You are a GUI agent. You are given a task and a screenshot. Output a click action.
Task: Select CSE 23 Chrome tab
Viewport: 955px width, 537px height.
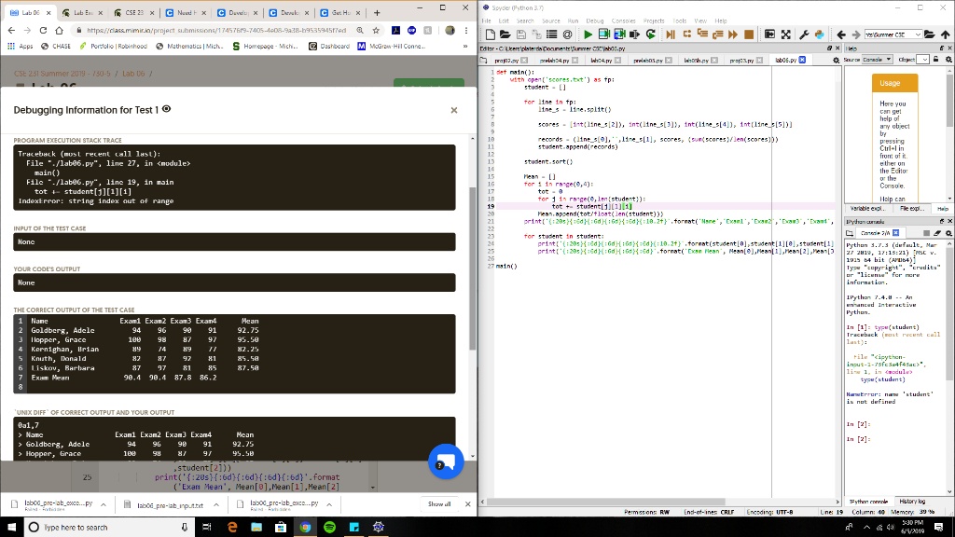coord(133,12)
